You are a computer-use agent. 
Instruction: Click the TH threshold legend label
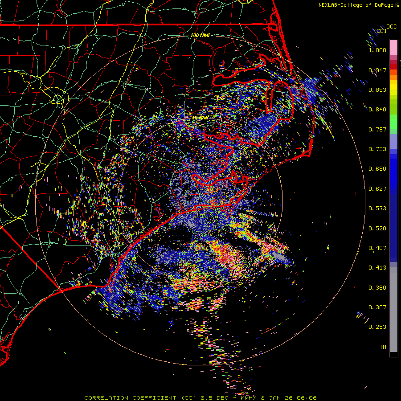(383, 347)
